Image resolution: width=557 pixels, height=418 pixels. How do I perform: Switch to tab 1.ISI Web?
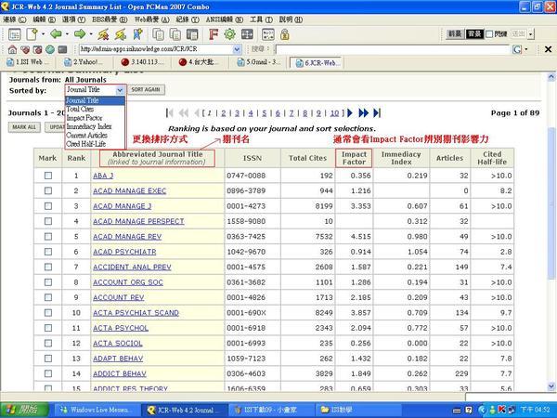click(x=29, y=62)
